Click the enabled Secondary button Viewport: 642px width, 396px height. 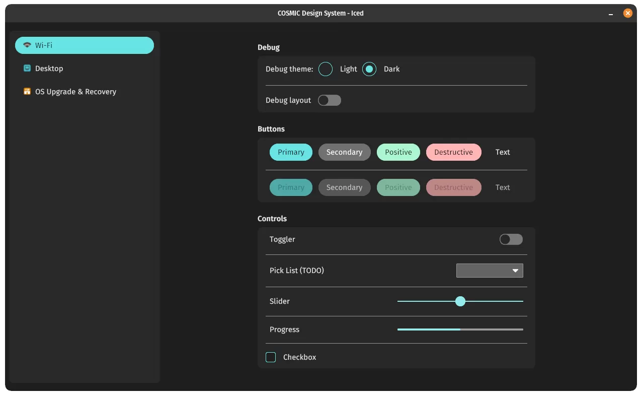point(344,152)
